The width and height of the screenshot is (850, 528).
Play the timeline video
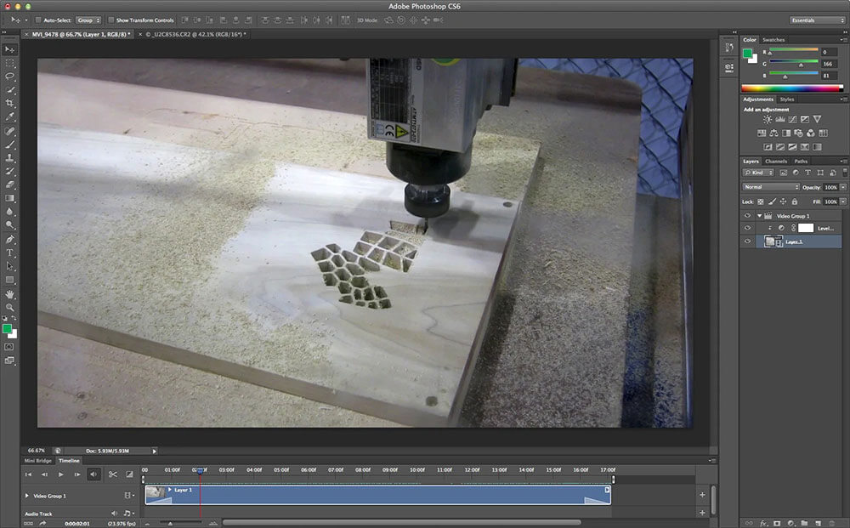[x=60, y=474]
